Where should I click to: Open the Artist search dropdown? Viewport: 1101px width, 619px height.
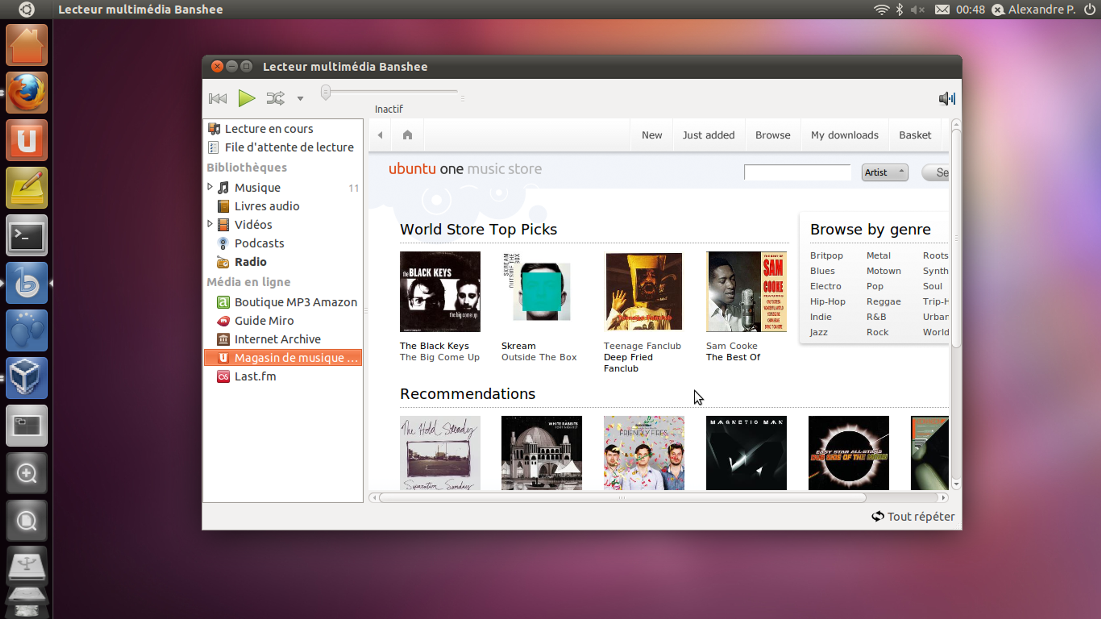coord(884,172)
